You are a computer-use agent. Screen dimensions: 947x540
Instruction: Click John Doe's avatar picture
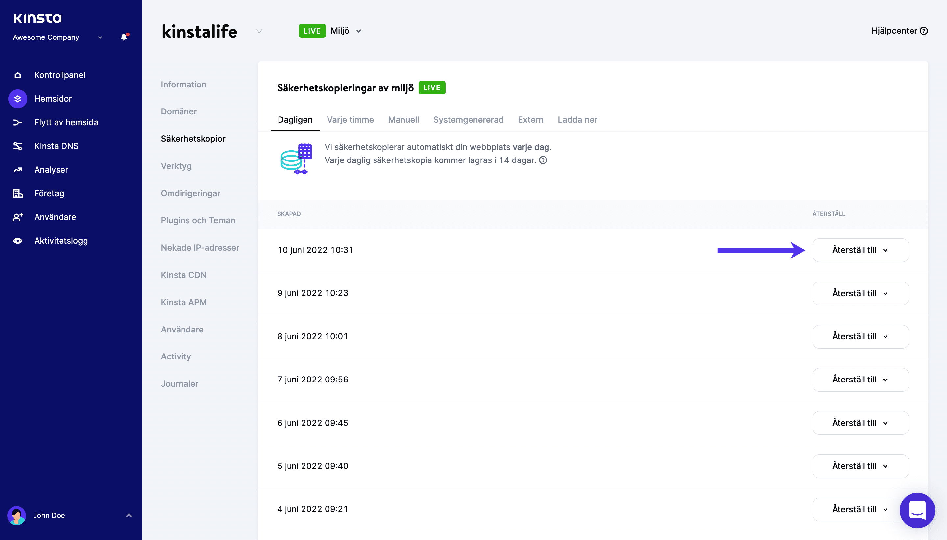tap(17, 515)
